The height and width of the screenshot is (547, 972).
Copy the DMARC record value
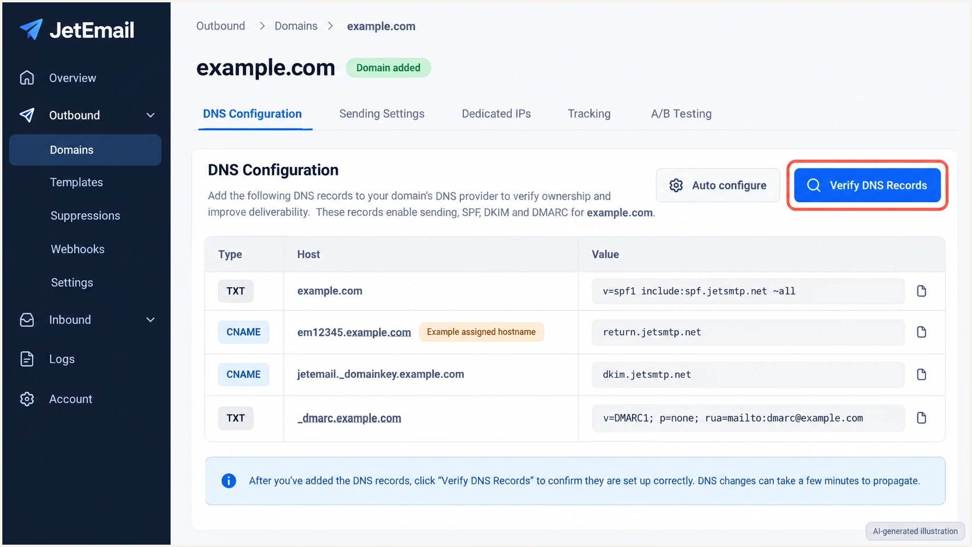pyautogui.click(x=921, y=418)
